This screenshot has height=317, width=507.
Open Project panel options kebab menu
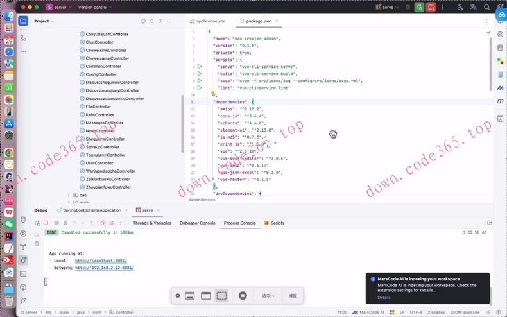[x=169, y=21]
